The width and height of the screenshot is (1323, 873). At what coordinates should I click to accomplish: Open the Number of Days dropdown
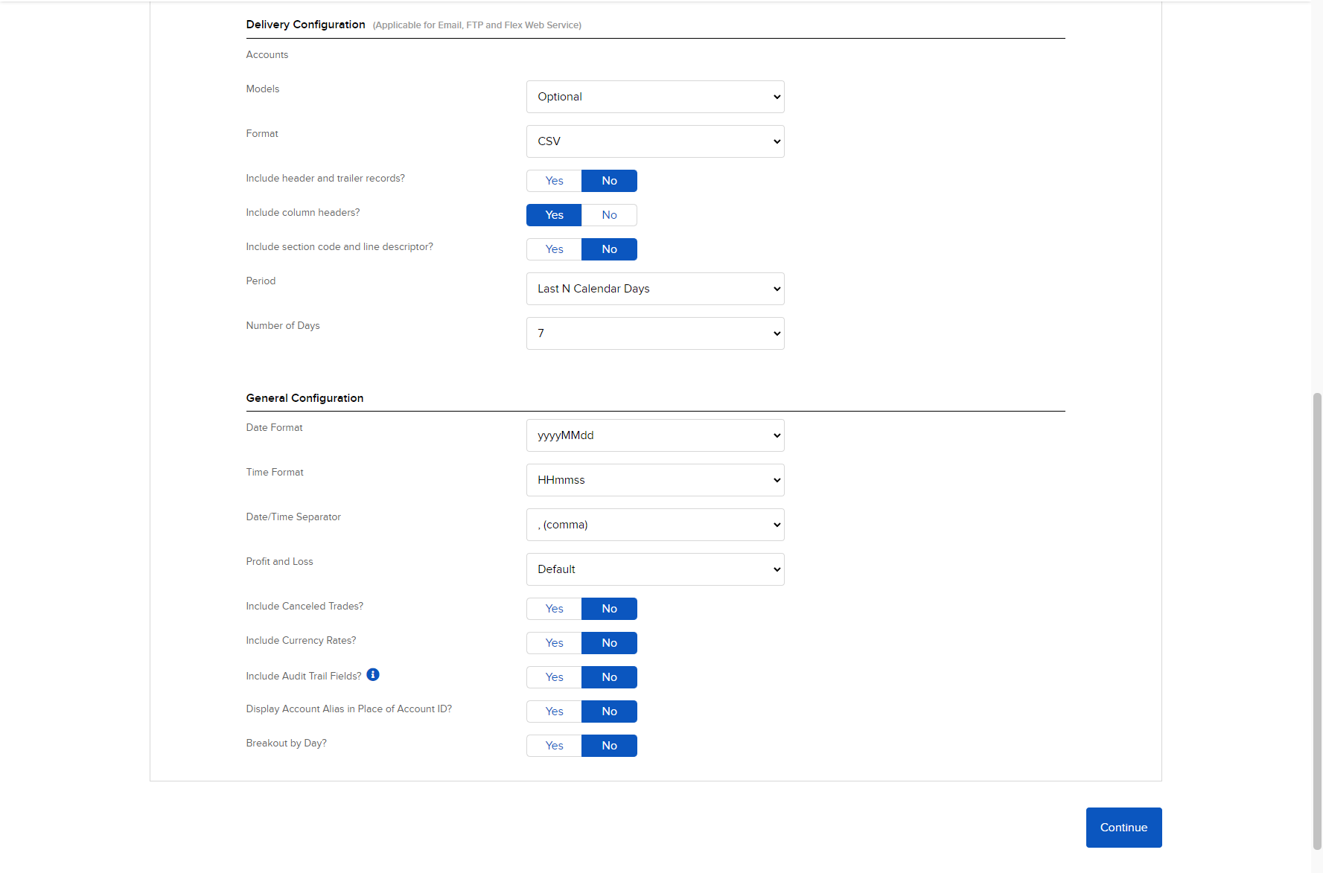pyautogui.click(x=655, y=333)
